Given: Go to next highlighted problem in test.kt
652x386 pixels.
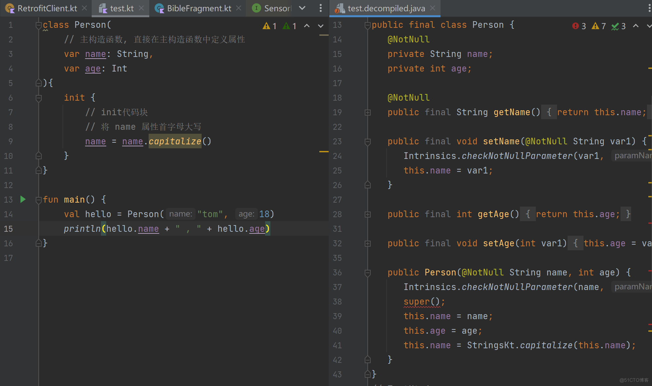Looking at the screenshot, I should pyautogui.click(x=320, y=26).
